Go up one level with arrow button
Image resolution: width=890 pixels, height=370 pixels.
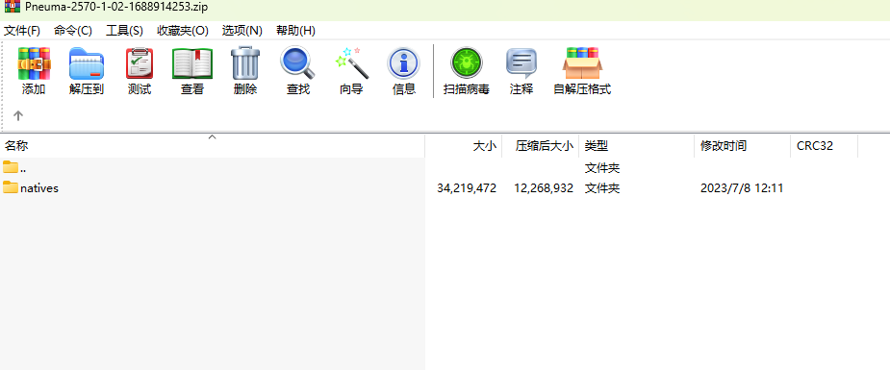click(x=18, y=115)
